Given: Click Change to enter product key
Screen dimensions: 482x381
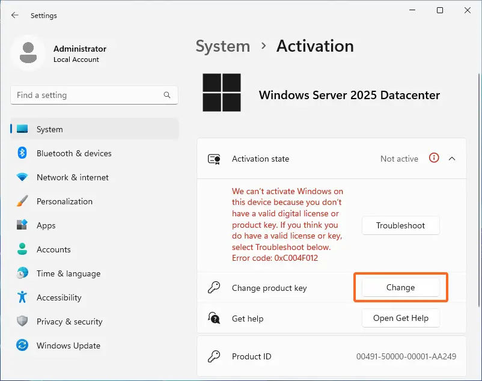Looking at the screenshot, I should [x=400, y=287].
